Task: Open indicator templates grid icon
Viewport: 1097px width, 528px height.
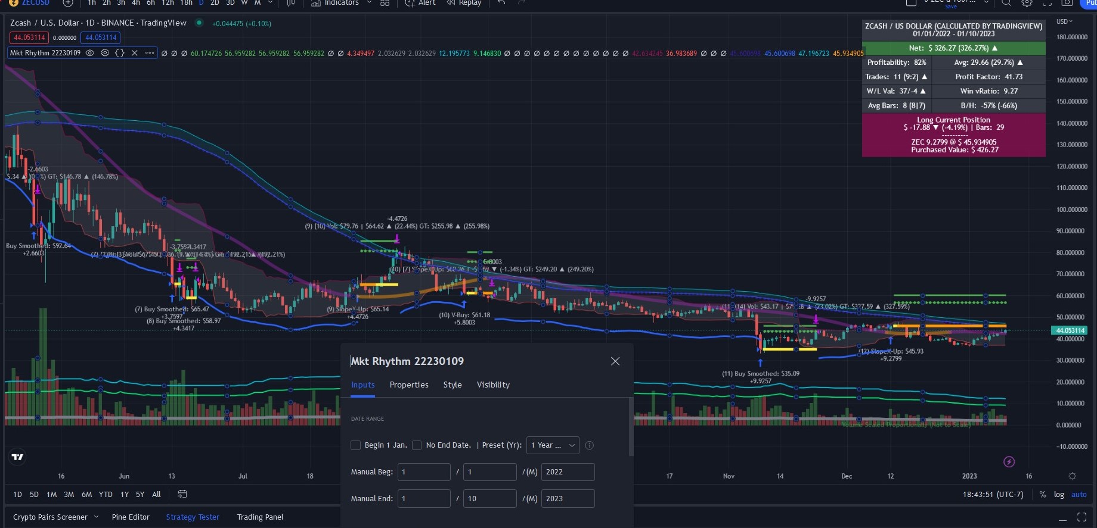Action: point(385,3)
